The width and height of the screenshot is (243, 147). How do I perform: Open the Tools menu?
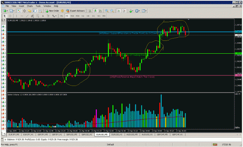point(38,6)
